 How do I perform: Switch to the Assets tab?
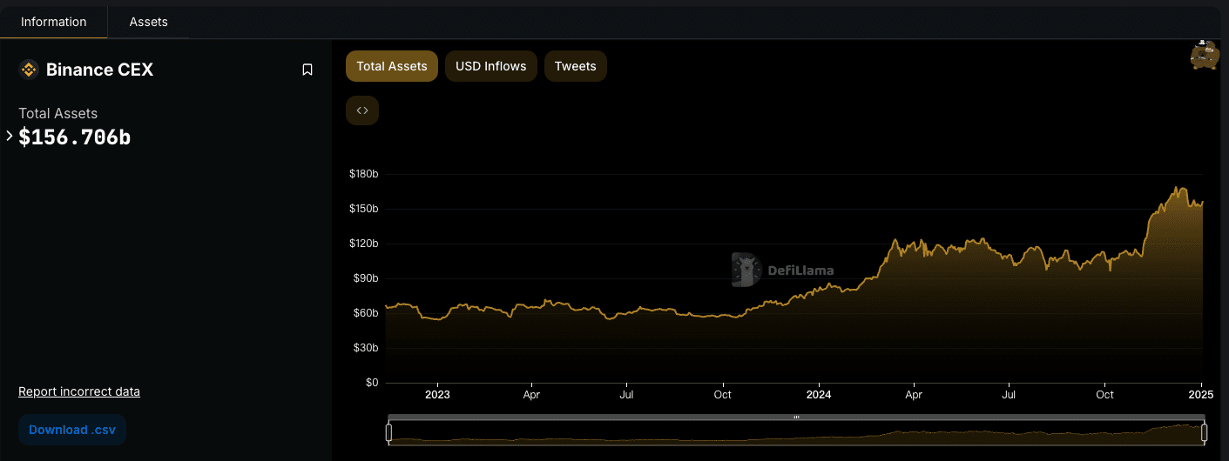pos(149,22)
